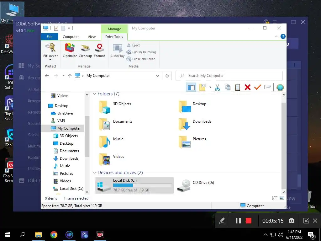321x241 pixels.
Task: Go up one folder level
Action: [x=70, y=76]
